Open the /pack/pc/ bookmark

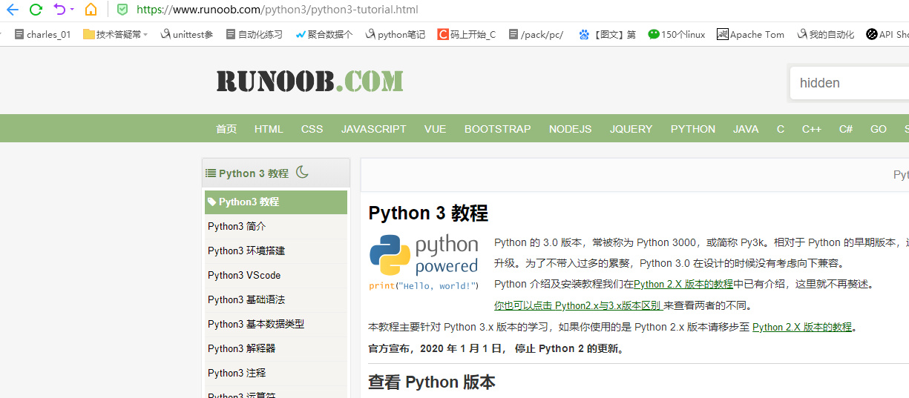pyautogui.click(x=536, y=34)
